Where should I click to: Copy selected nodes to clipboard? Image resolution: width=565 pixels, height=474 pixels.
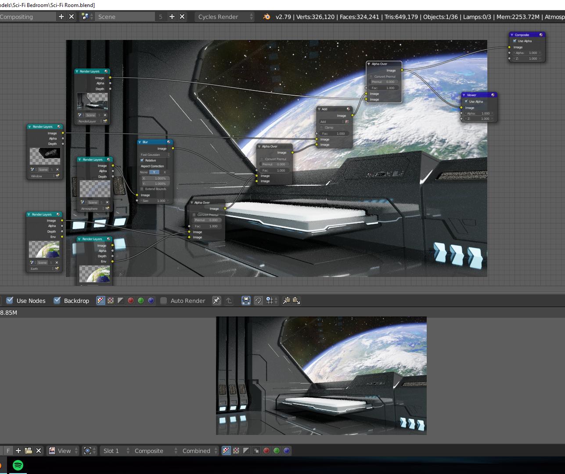(x=286, y=301)
